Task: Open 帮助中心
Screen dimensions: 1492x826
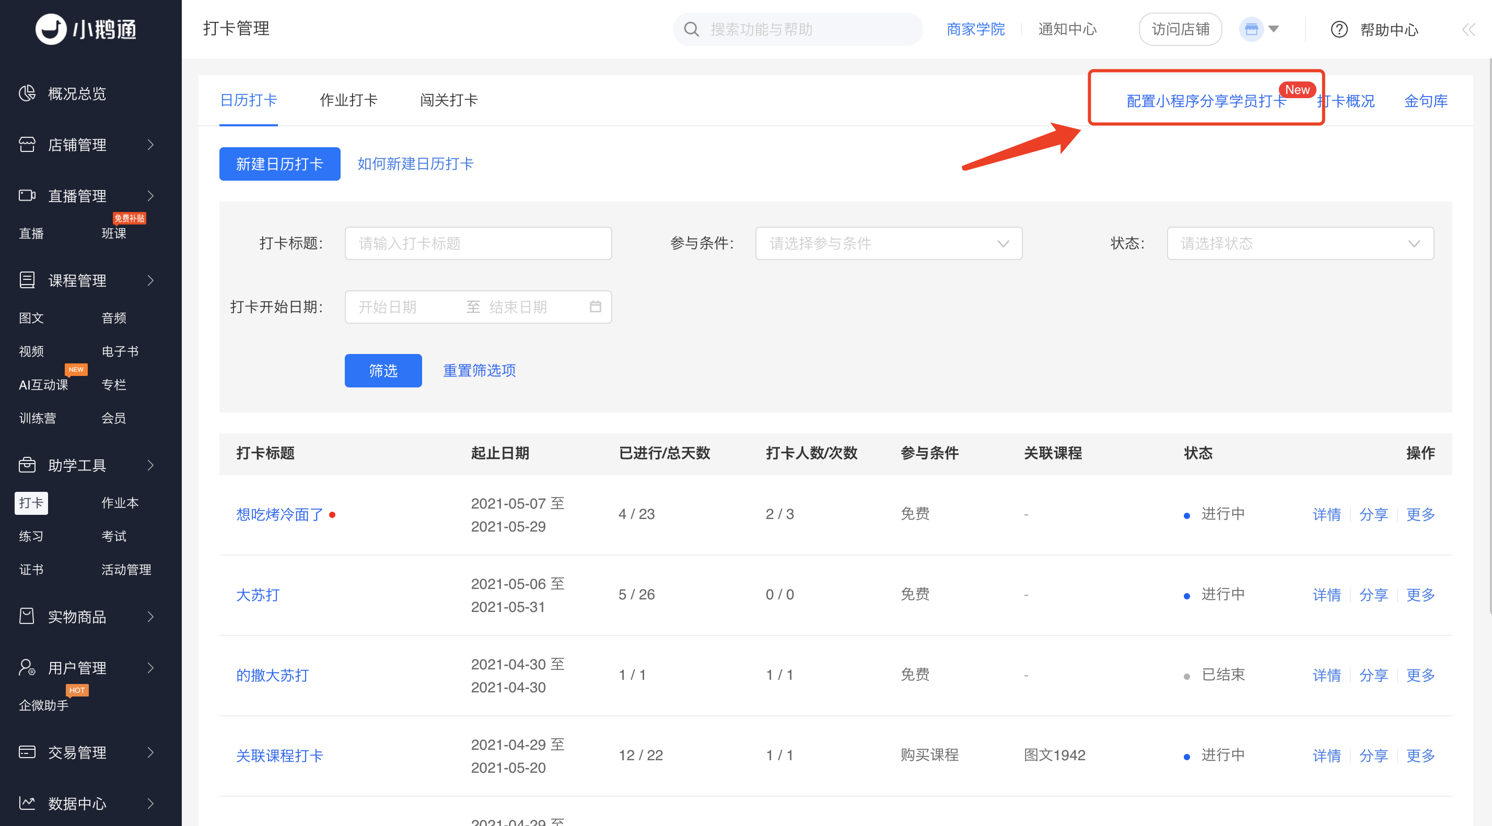Action: [x=1389, y=30]
